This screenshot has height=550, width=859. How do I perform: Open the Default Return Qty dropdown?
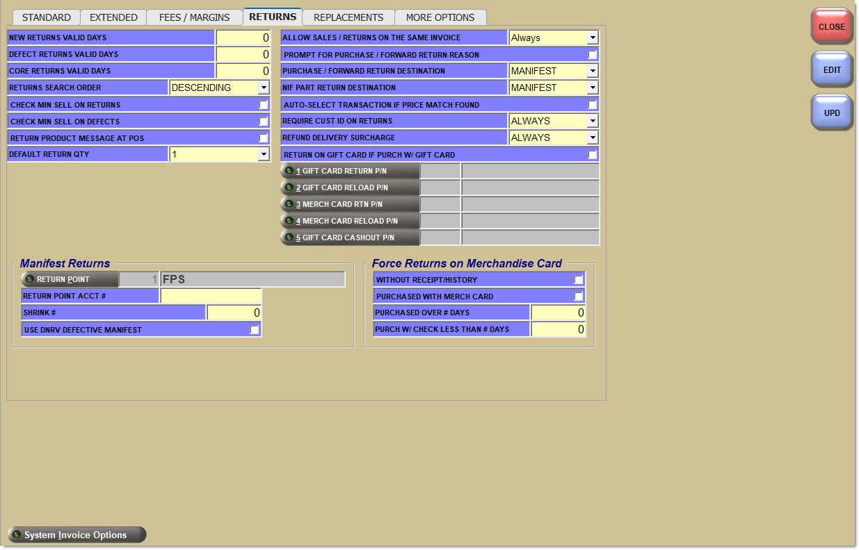point(264,155)
